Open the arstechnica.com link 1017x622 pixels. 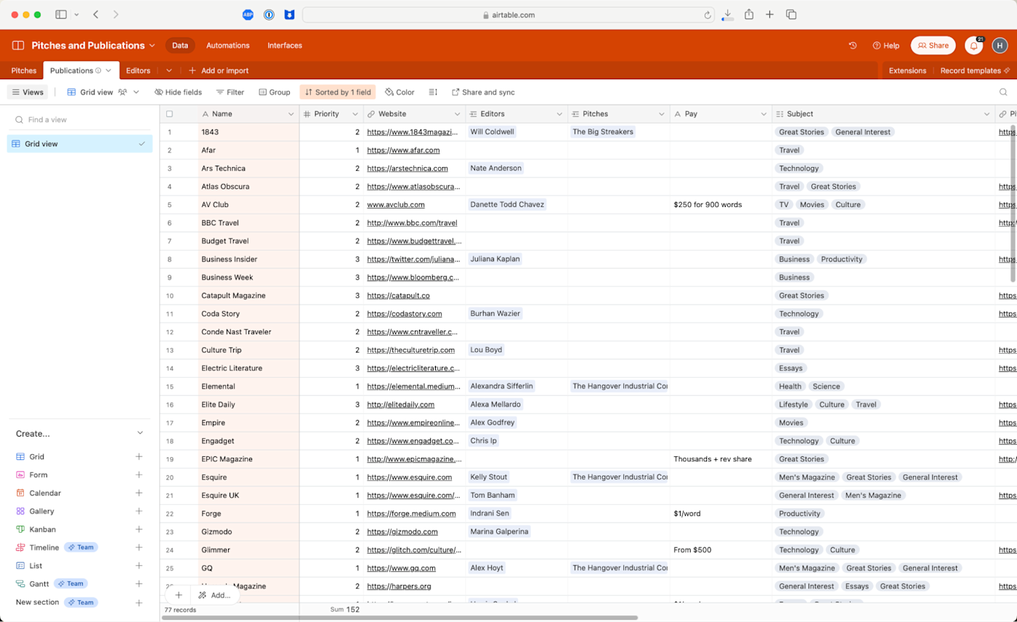pos(408,169)
